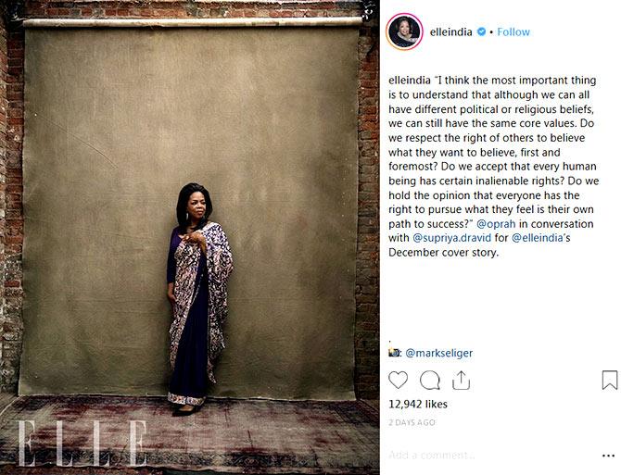The width and height of the screenshot is (621, 475).
Task: View the 12,942 likes list
Action: click(x=418, y=405)
